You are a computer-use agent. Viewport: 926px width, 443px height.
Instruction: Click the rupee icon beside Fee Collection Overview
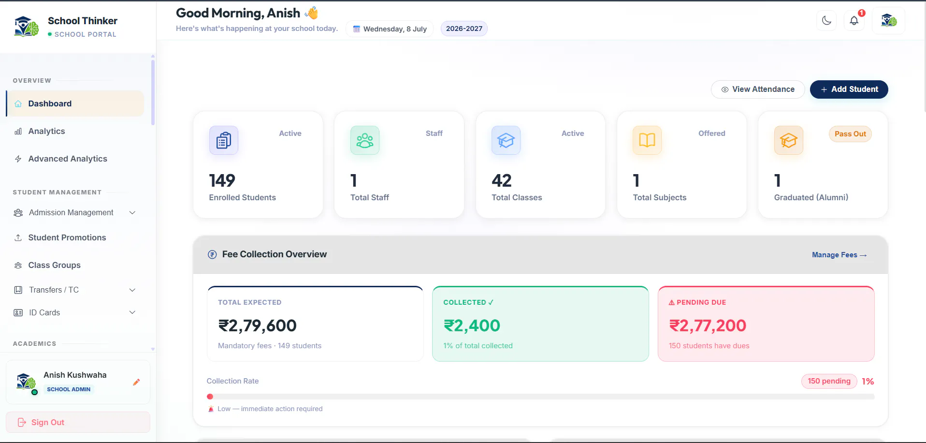point(212,254)
